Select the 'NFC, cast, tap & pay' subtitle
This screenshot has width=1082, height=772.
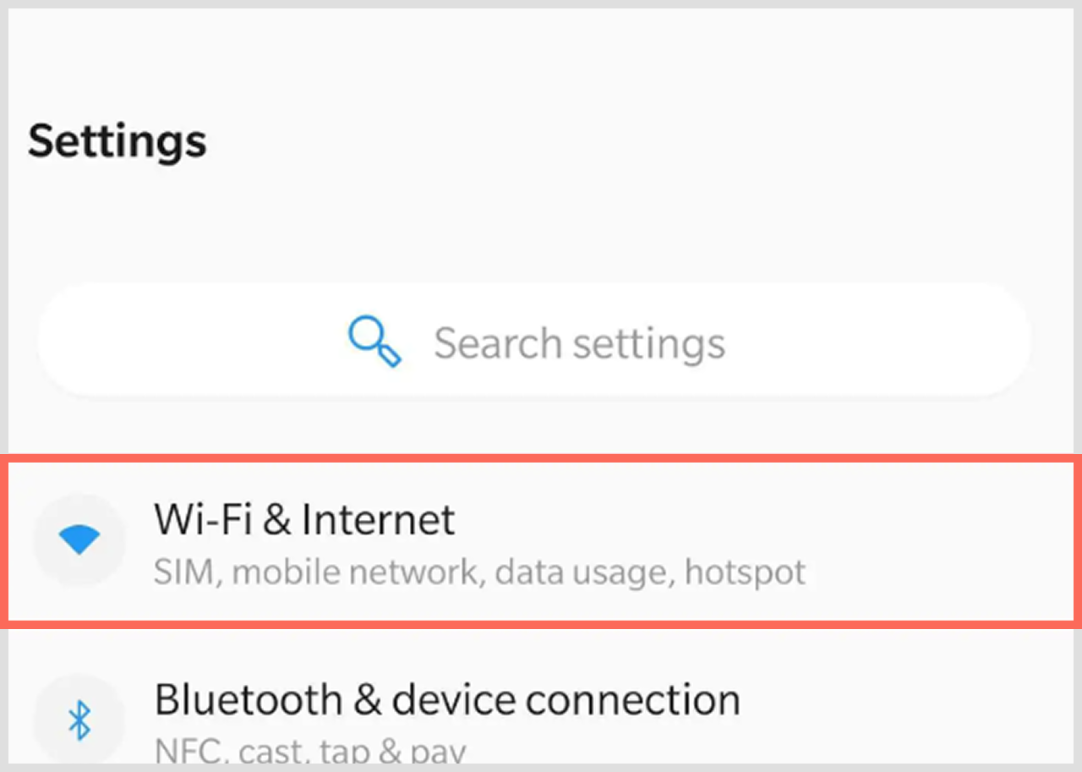pyautogui.click(x=310, y=749)
